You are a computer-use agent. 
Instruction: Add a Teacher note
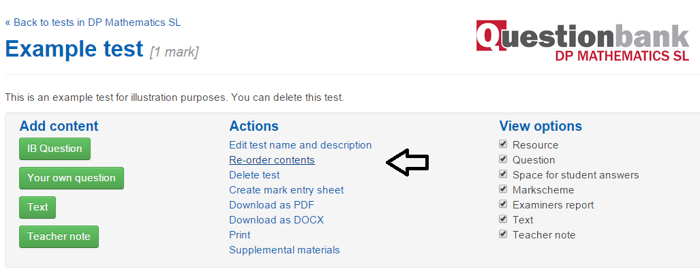coord(59,236)
